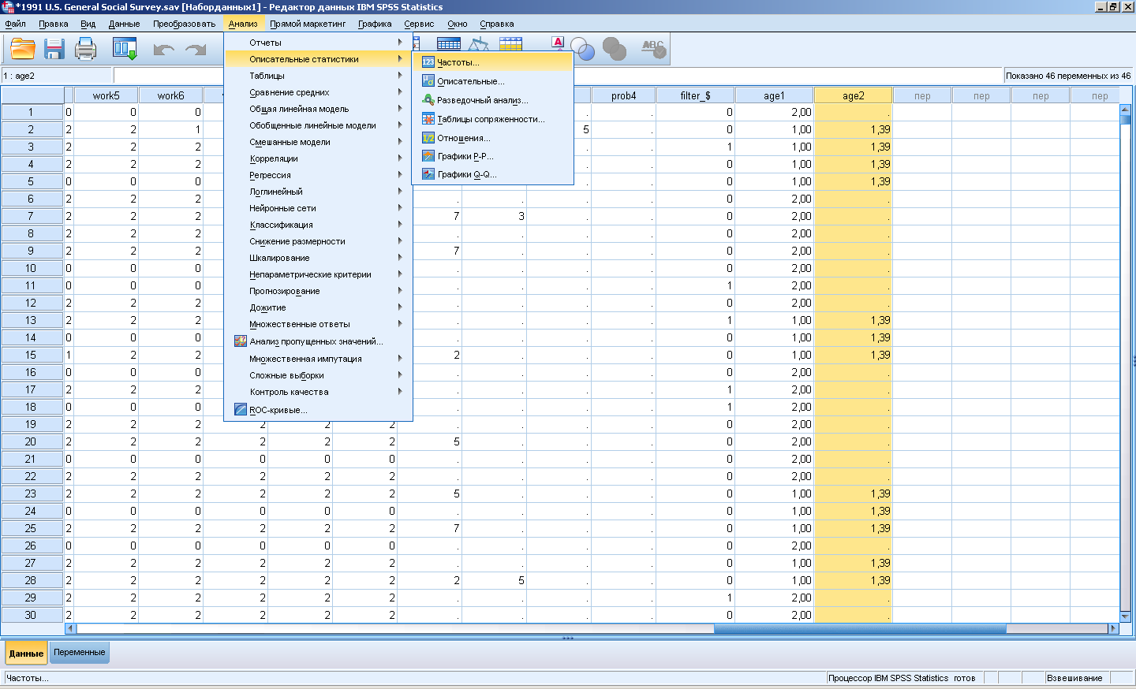Expand Шкалирование submenu

click(x=318, y=258)
